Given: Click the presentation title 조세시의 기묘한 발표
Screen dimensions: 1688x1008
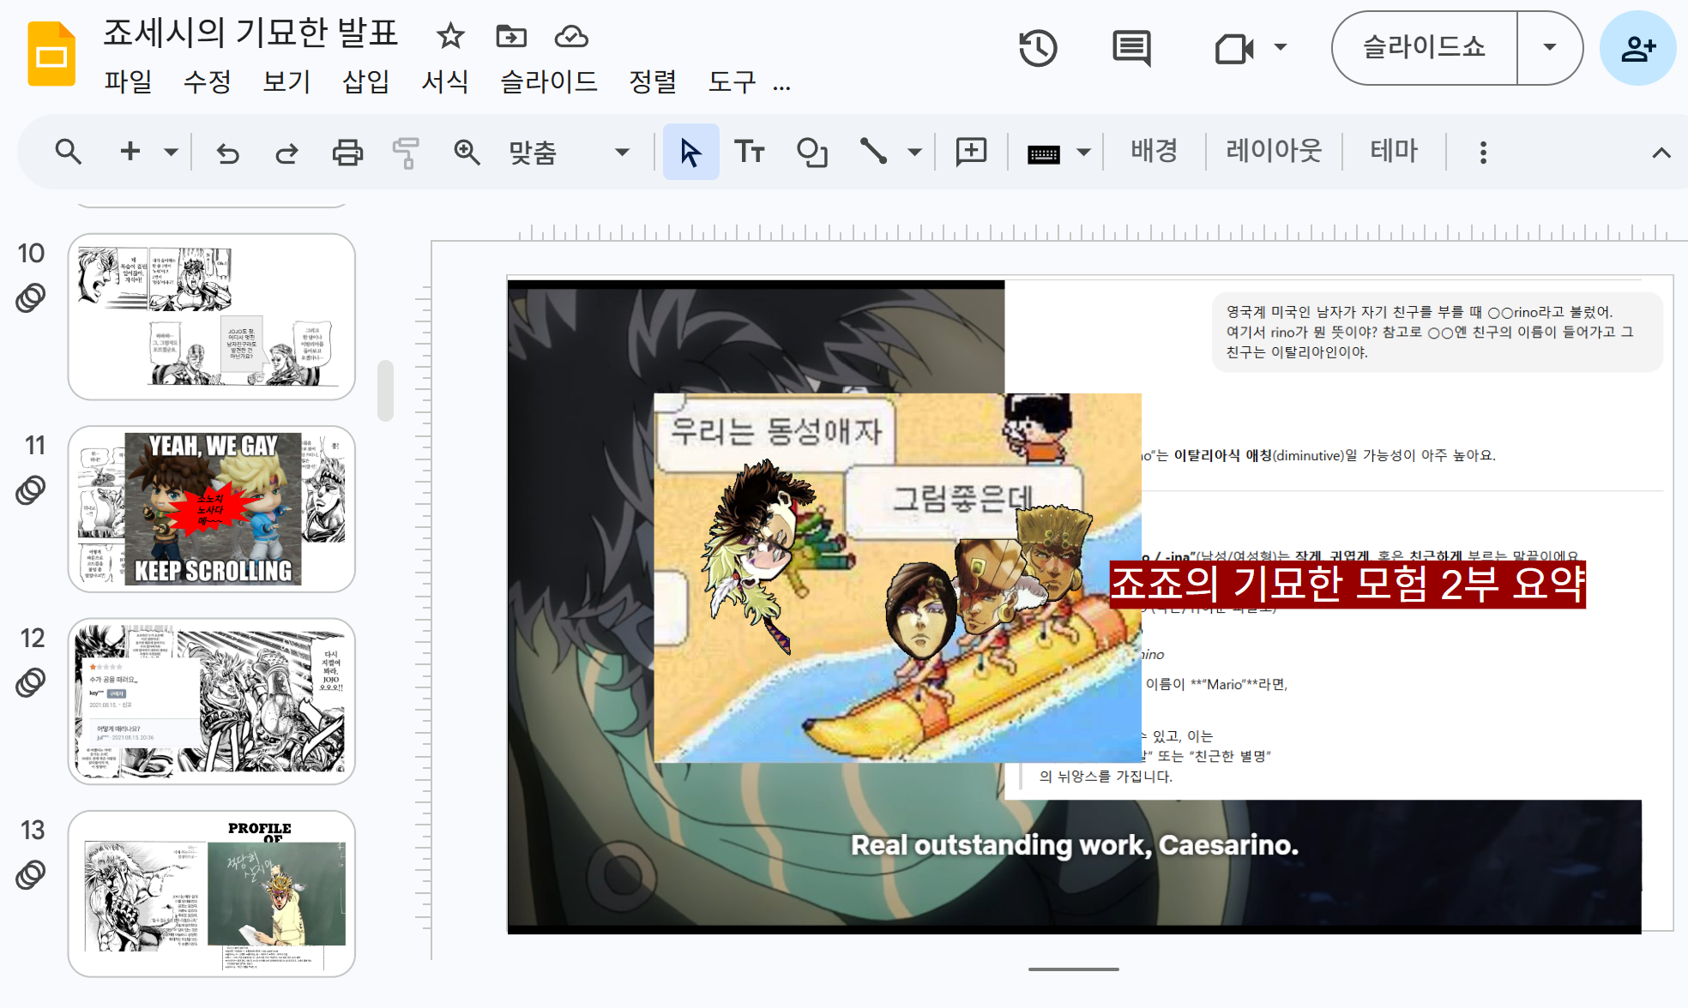Looking at the screenshot, I should [x=251, y=33].
